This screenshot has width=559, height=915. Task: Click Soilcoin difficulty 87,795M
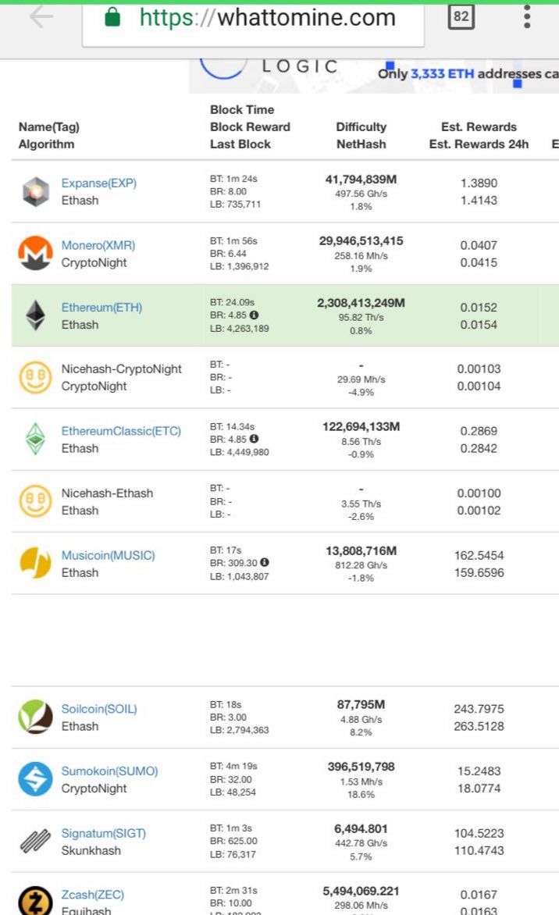361,704
